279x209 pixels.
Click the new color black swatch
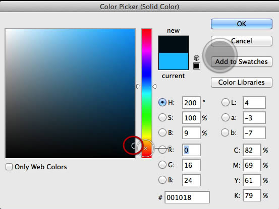(x=174, y=44)
